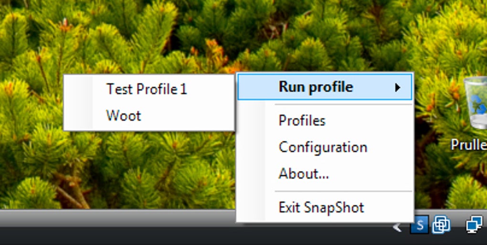
Task: Expand the Run profile submenu arrow
Action: pos(397,87)
